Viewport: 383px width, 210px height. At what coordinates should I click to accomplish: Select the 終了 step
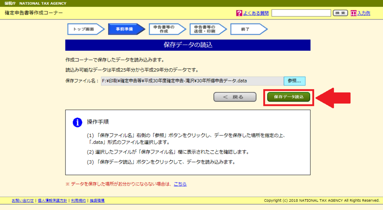[249, 29]
